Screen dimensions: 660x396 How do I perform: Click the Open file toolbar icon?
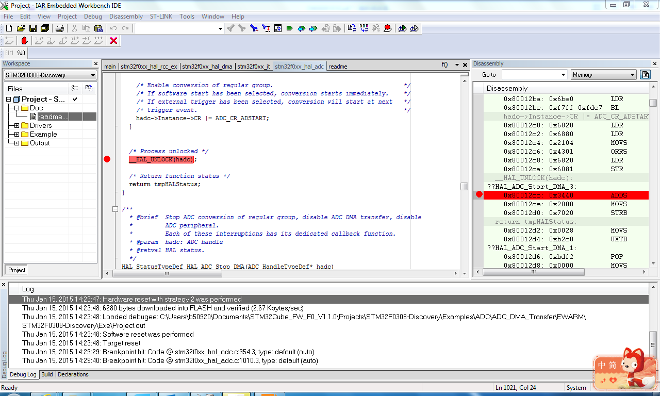(x=21, y=28)
